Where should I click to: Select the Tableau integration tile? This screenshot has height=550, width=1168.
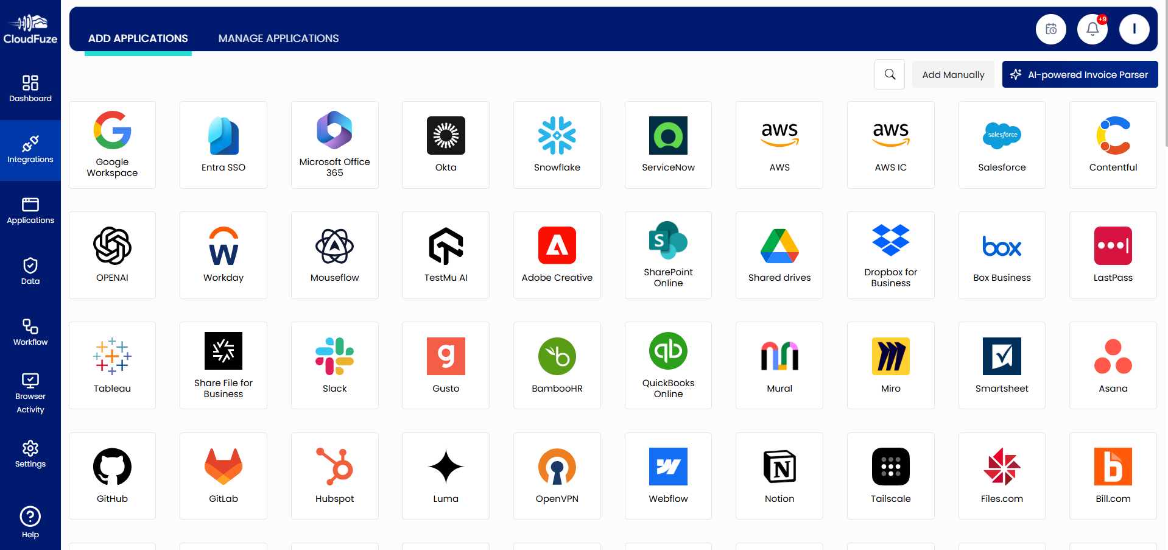tap(112, 365)
